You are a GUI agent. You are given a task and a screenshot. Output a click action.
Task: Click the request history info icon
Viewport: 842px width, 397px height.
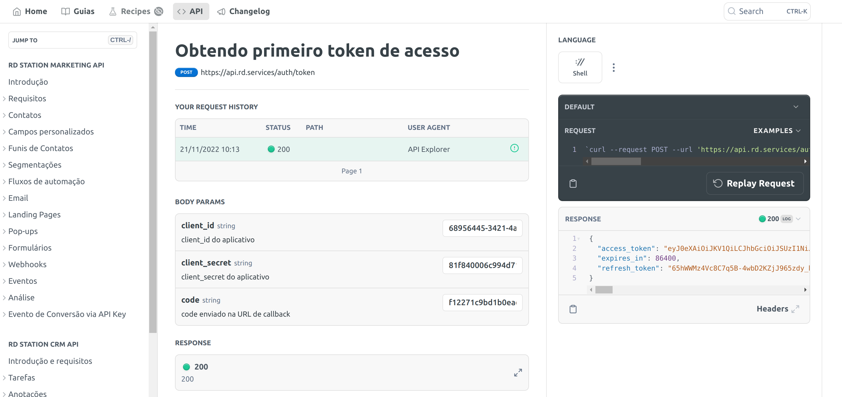coord(514,148)
